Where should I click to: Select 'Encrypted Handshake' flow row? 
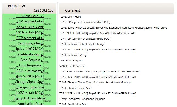point(30,98)
